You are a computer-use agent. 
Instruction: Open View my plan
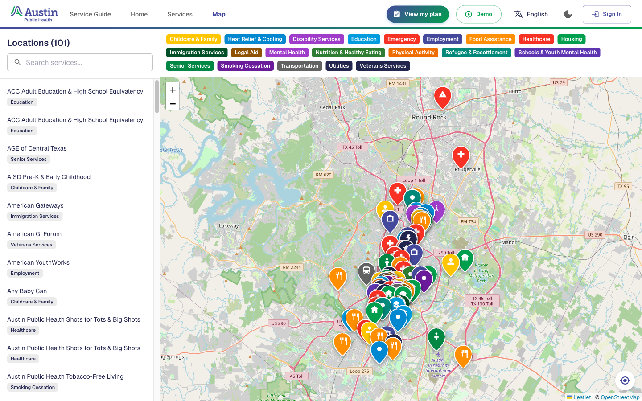click(x=418, y=14)
